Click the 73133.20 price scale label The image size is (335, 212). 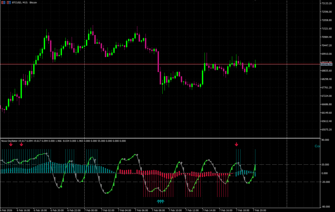tap(326, 3)
